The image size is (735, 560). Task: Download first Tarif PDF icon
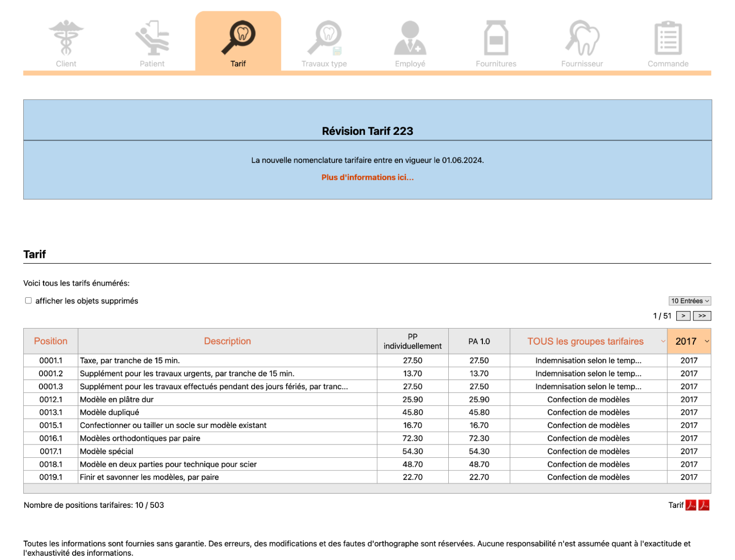(x=691, y=505)
